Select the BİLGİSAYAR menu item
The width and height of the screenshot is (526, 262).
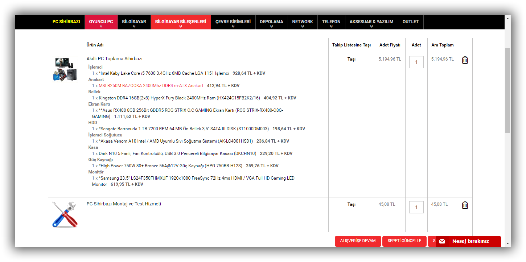click(x=134, y=22)
